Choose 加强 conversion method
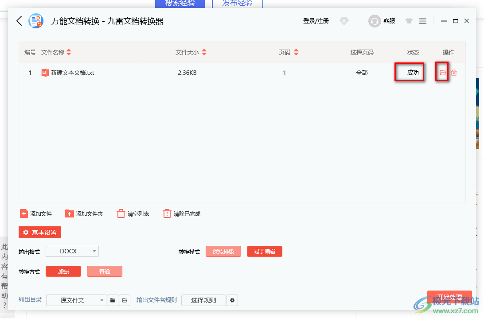The height and width of the screenshot is (318, 484). point(63,271)
